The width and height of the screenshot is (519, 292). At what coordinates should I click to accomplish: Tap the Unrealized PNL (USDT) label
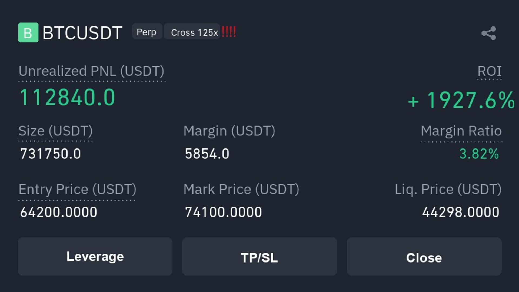pyautogui.click(x=91, y=71)
